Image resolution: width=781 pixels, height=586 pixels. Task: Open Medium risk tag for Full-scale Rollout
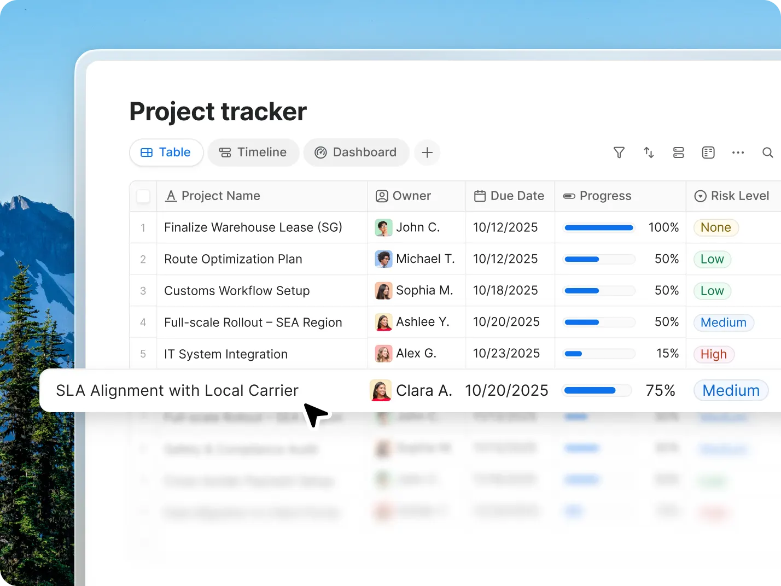[x=724, y=323]
